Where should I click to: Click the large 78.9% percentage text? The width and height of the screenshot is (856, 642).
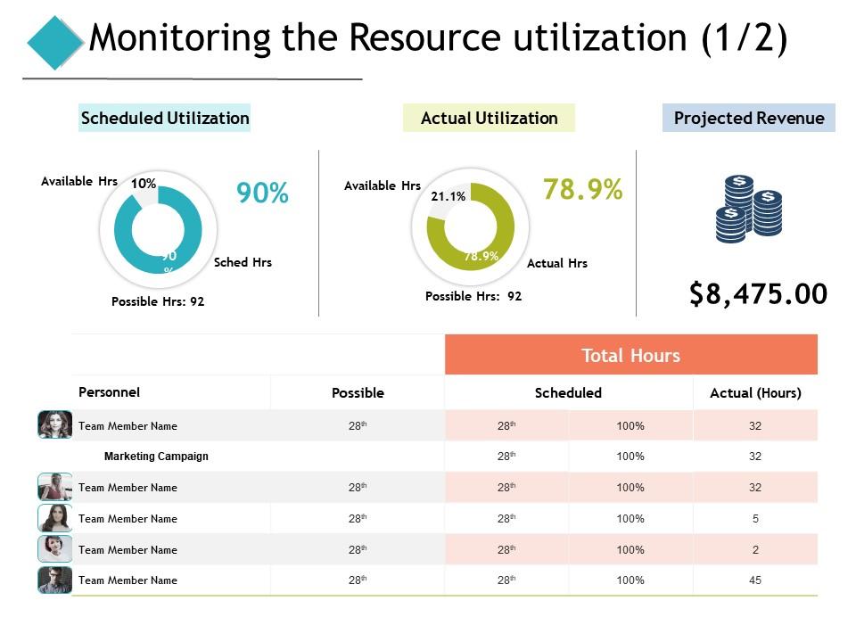tap(582, 189)
